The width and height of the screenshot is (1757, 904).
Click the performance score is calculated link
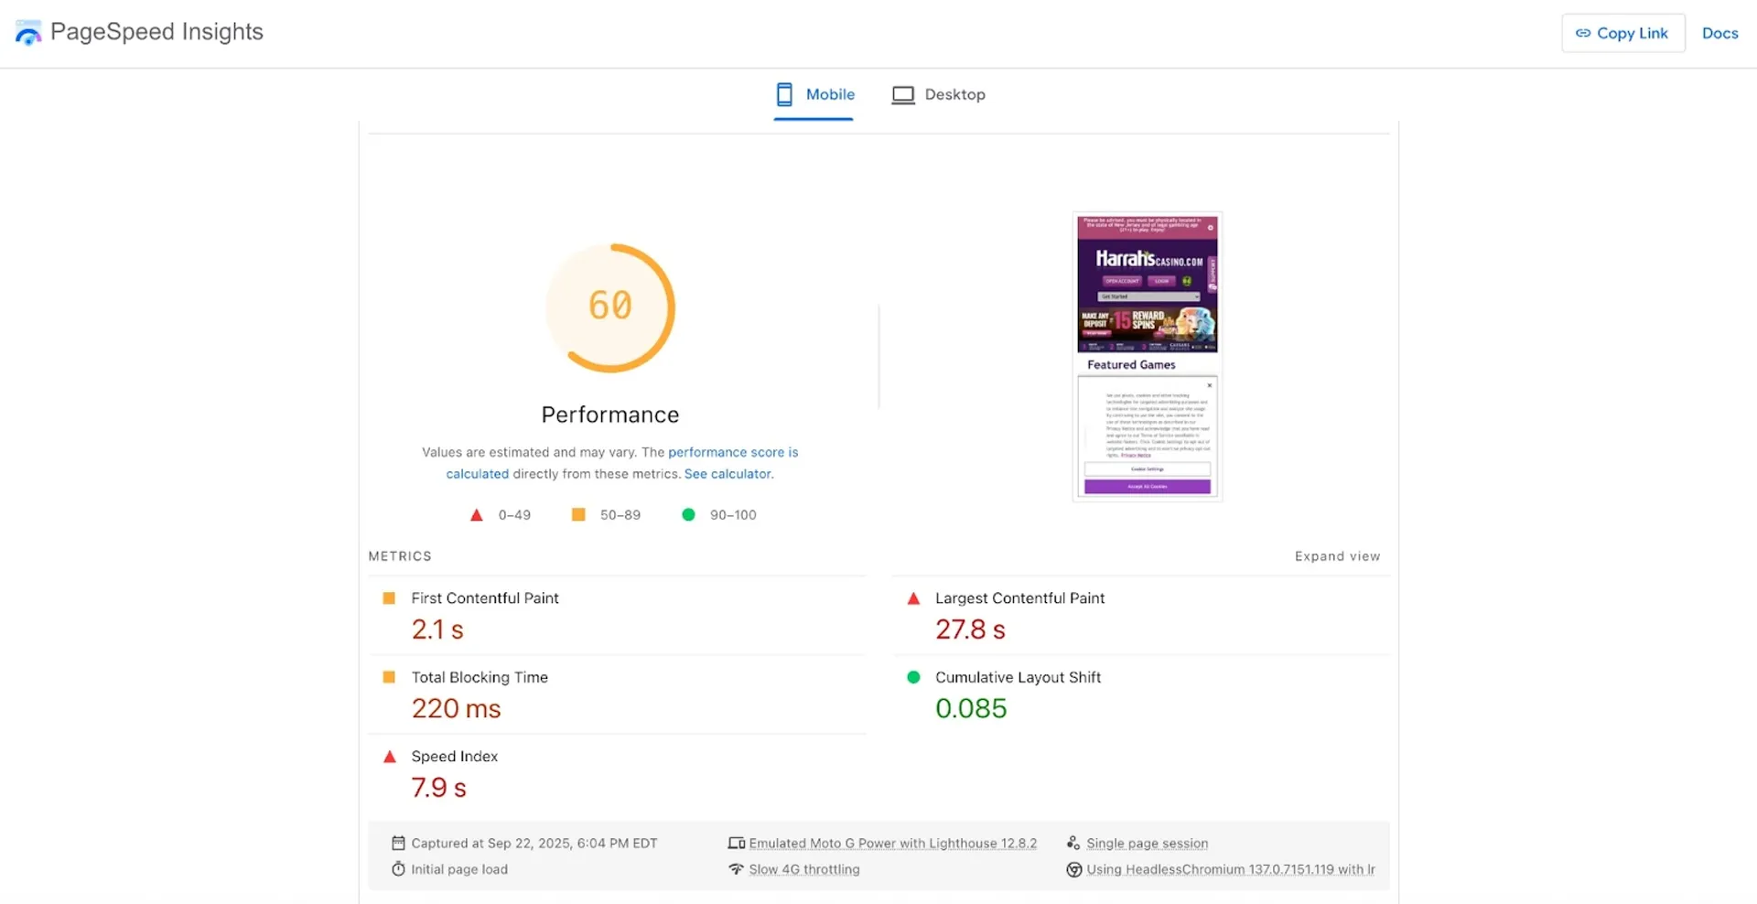[x=732, y=452]
